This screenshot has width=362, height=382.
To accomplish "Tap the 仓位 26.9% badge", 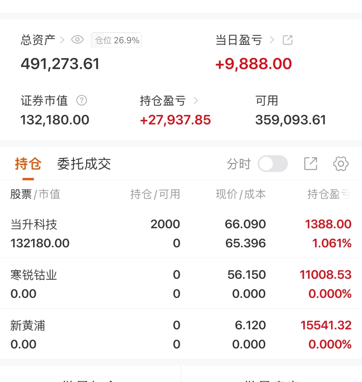I will click(x=116, y=40).
